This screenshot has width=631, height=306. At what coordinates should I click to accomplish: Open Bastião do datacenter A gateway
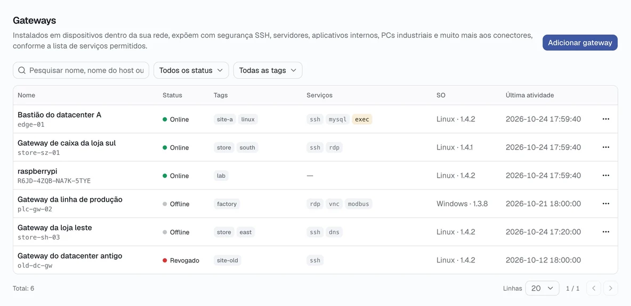[x=60, y=114]
